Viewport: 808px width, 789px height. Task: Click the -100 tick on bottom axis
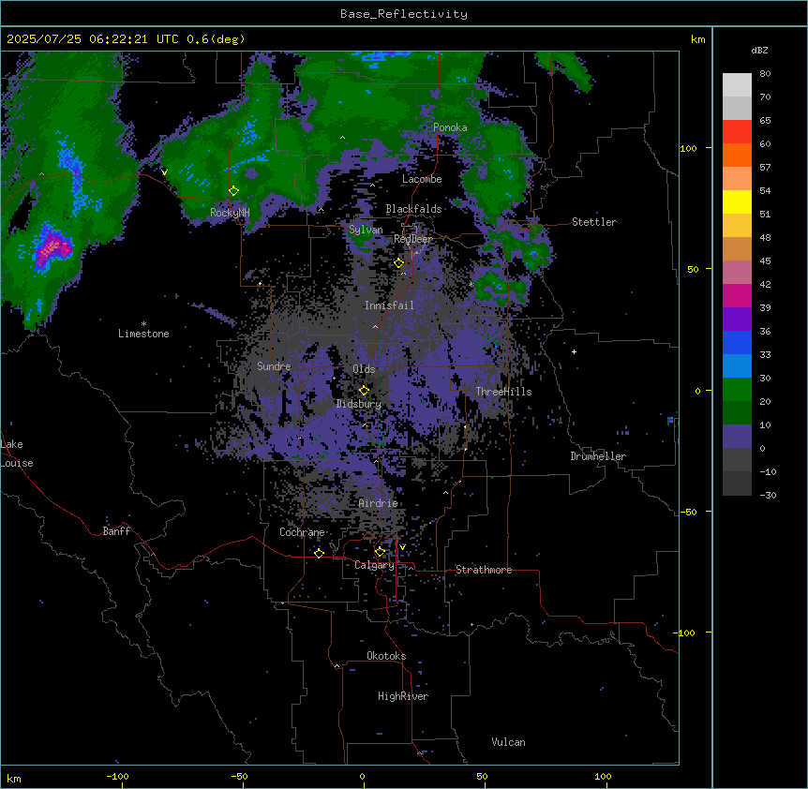point(117,776)
